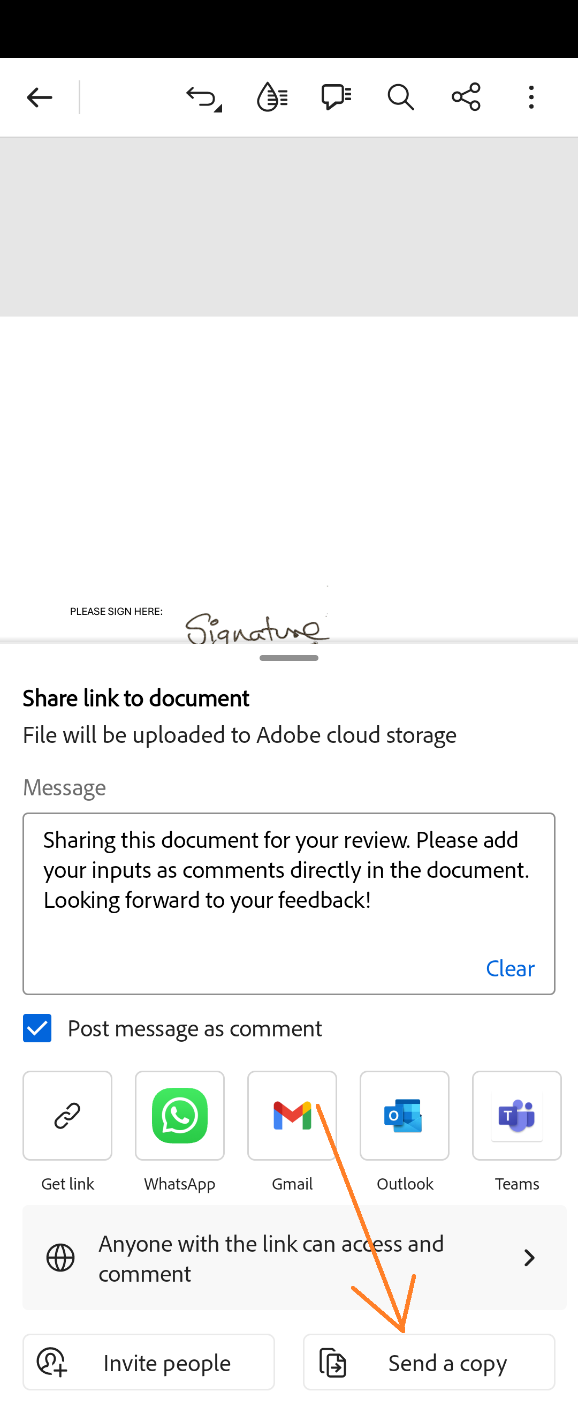
Task: Tap the access settings chevron arrow
Action: pyautogui.click(x=529, y=1258)
